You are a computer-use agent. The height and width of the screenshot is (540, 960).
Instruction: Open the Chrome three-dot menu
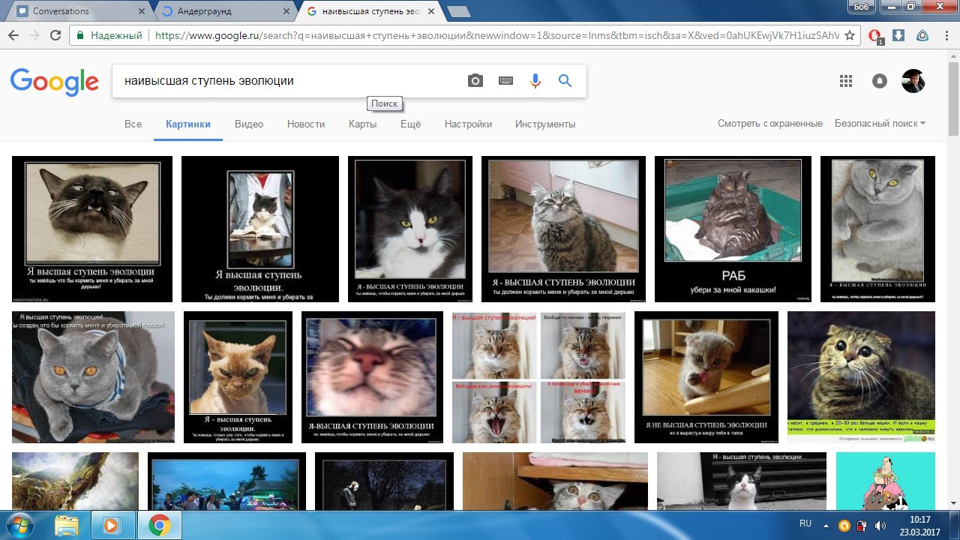pyautogui.click(x=946, y=35)
